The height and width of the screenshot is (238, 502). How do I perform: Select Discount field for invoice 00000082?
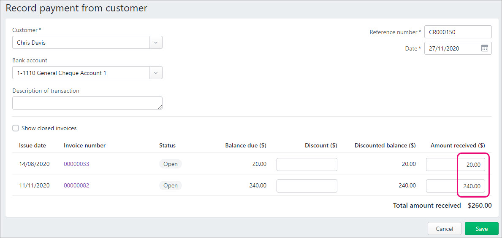307,186
